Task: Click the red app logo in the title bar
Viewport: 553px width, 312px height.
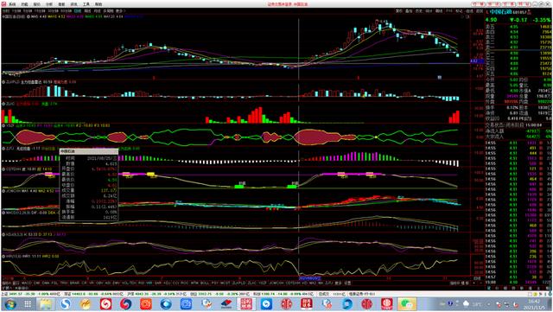Action: click(x=3, y=4)
